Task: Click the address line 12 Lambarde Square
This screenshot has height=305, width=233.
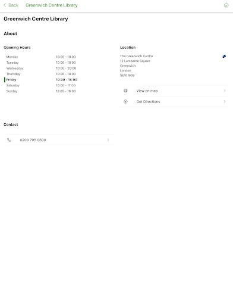Action: click(x=135, y=61)
